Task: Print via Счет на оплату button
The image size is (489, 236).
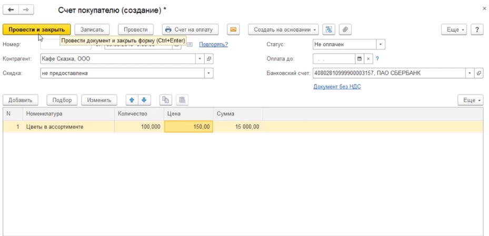Action: [x=189, y=29]
